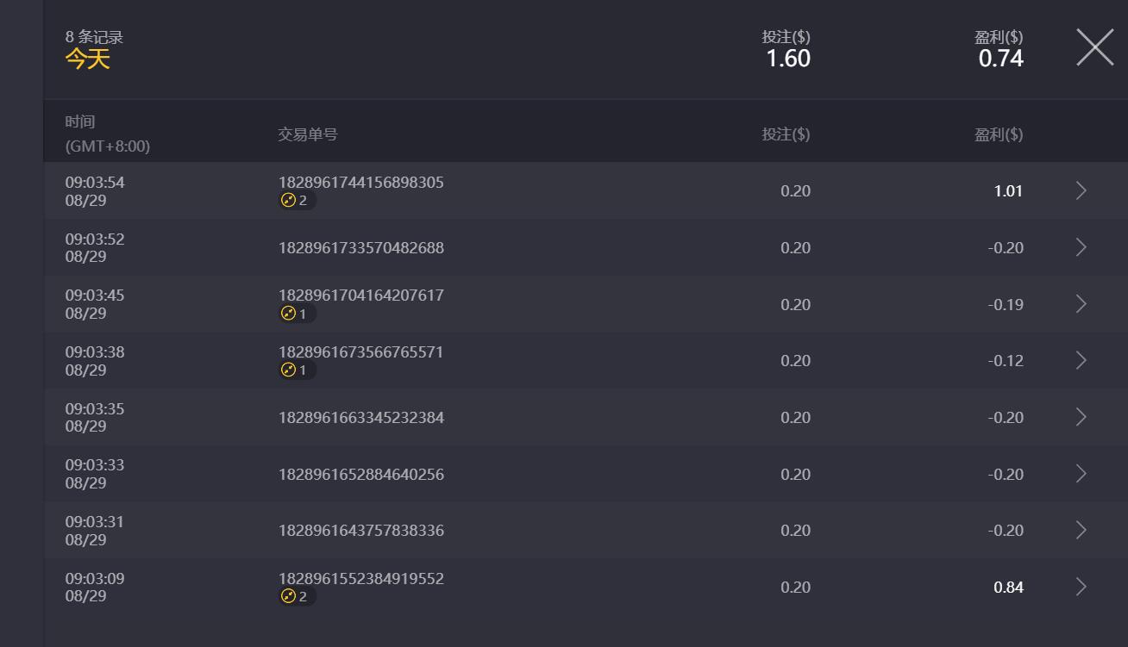Viewport: 1128px width, 647px height.
Task: Expand details for the 09:03:45 record
Action: coord(1081,304)
